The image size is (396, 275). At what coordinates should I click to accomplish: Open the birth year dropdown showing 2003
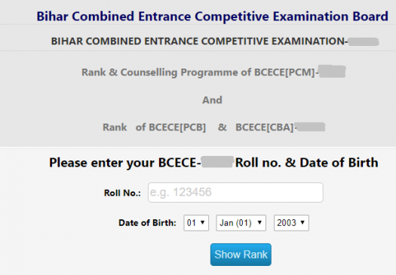[x=291, y=223]
